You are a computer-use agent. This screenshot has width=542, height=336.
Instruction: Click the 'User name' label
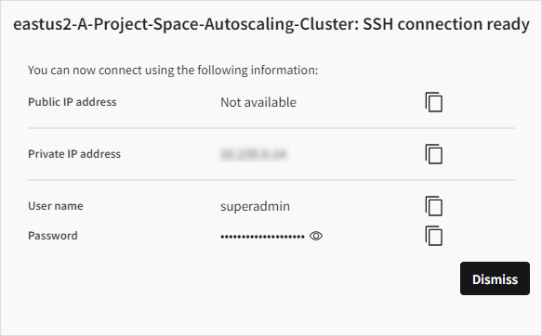(56, 206)
